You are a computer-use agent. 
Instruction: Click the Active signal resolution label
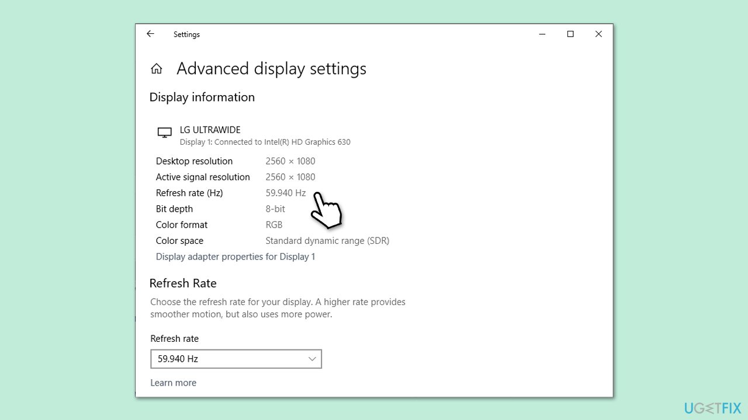pyautogui.click(x=203, y=177)
